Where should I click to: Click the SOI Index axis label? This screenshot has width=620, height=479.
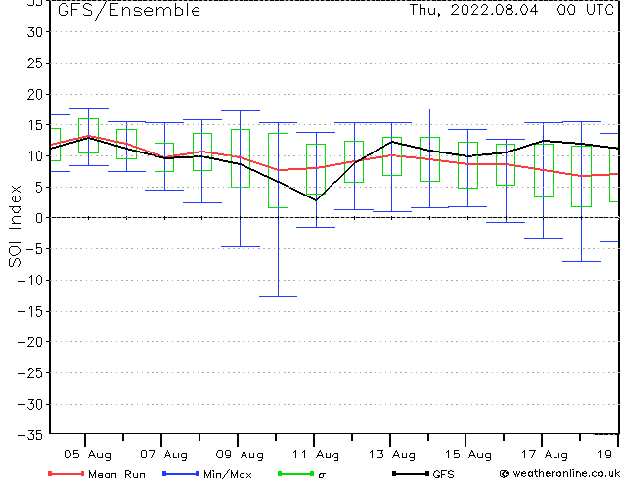[x=15, y=226]
